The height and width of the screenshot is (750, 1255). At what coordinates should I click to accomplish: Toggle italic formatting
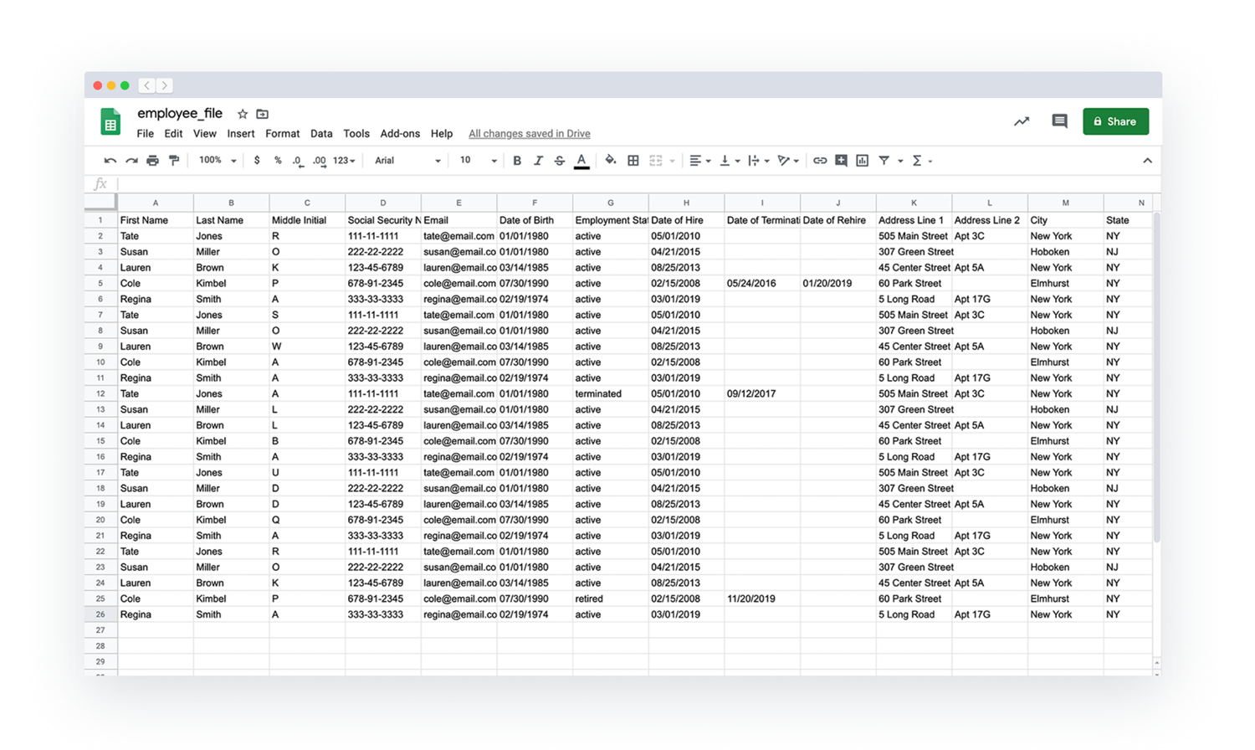(538, 160)
